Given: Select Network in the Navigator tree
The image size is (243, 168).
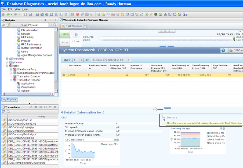Looking at the screenshot, I should pos(26,34).
